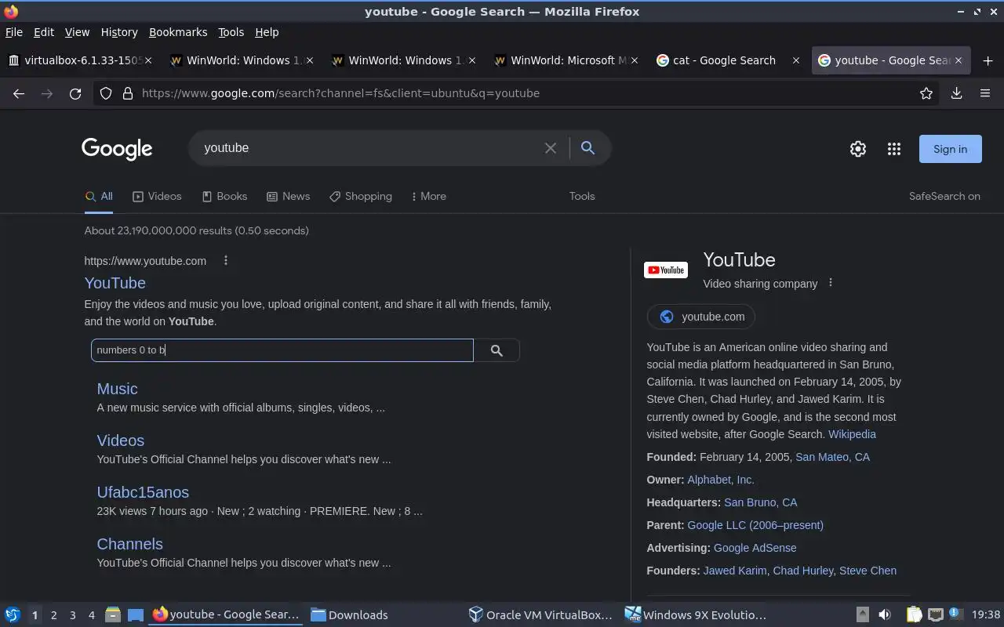This screenshot has width=1004, height=627.
Task: Open the Tools search options
Action: coord(582,197)
